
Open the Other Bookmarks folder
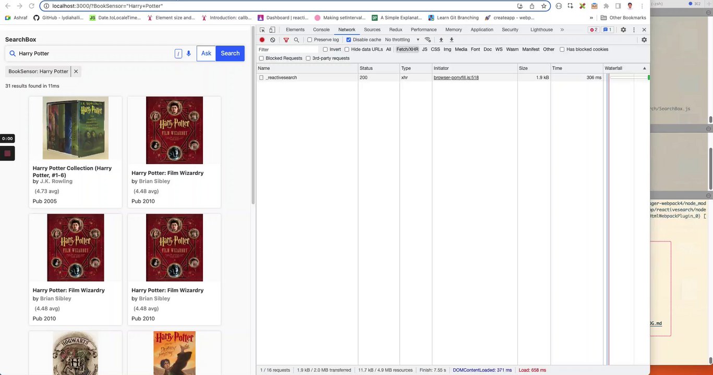click(x=623, y=18)
